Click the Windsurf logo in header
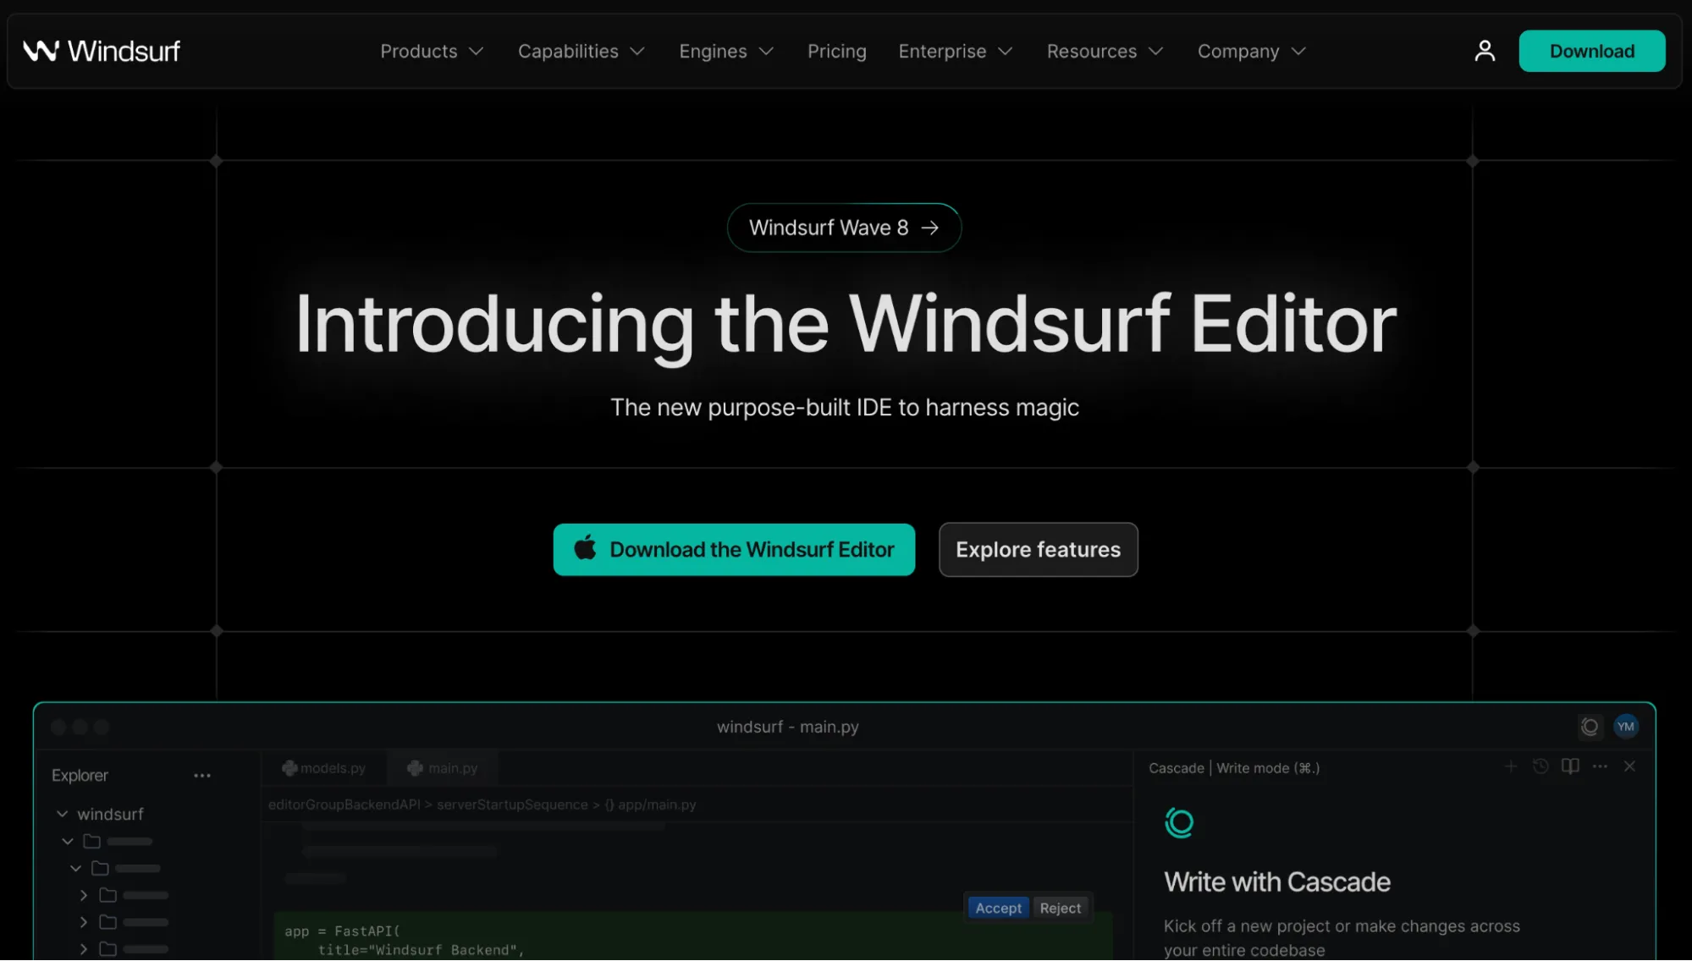The image size is (1692, 961). click(102, 52)
